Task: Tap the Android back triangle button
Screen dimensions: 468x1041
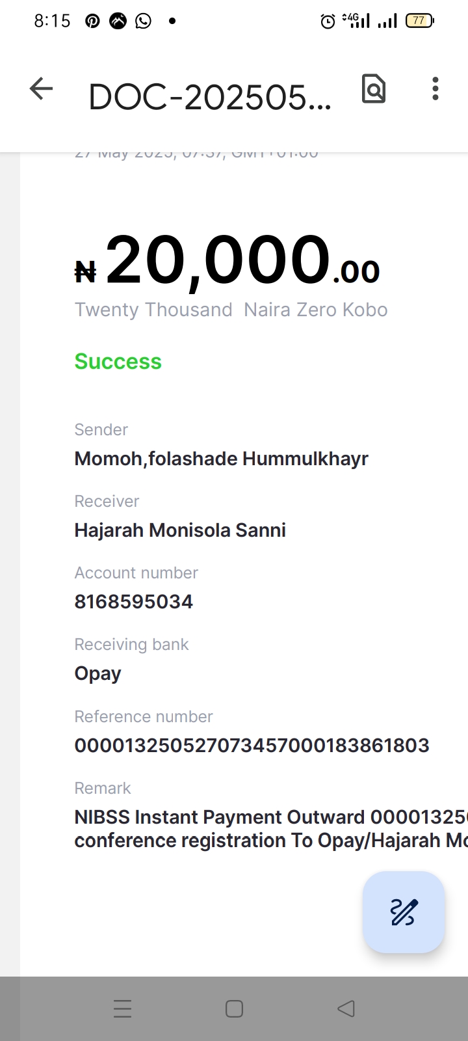Action: [x=346, y=1008]
